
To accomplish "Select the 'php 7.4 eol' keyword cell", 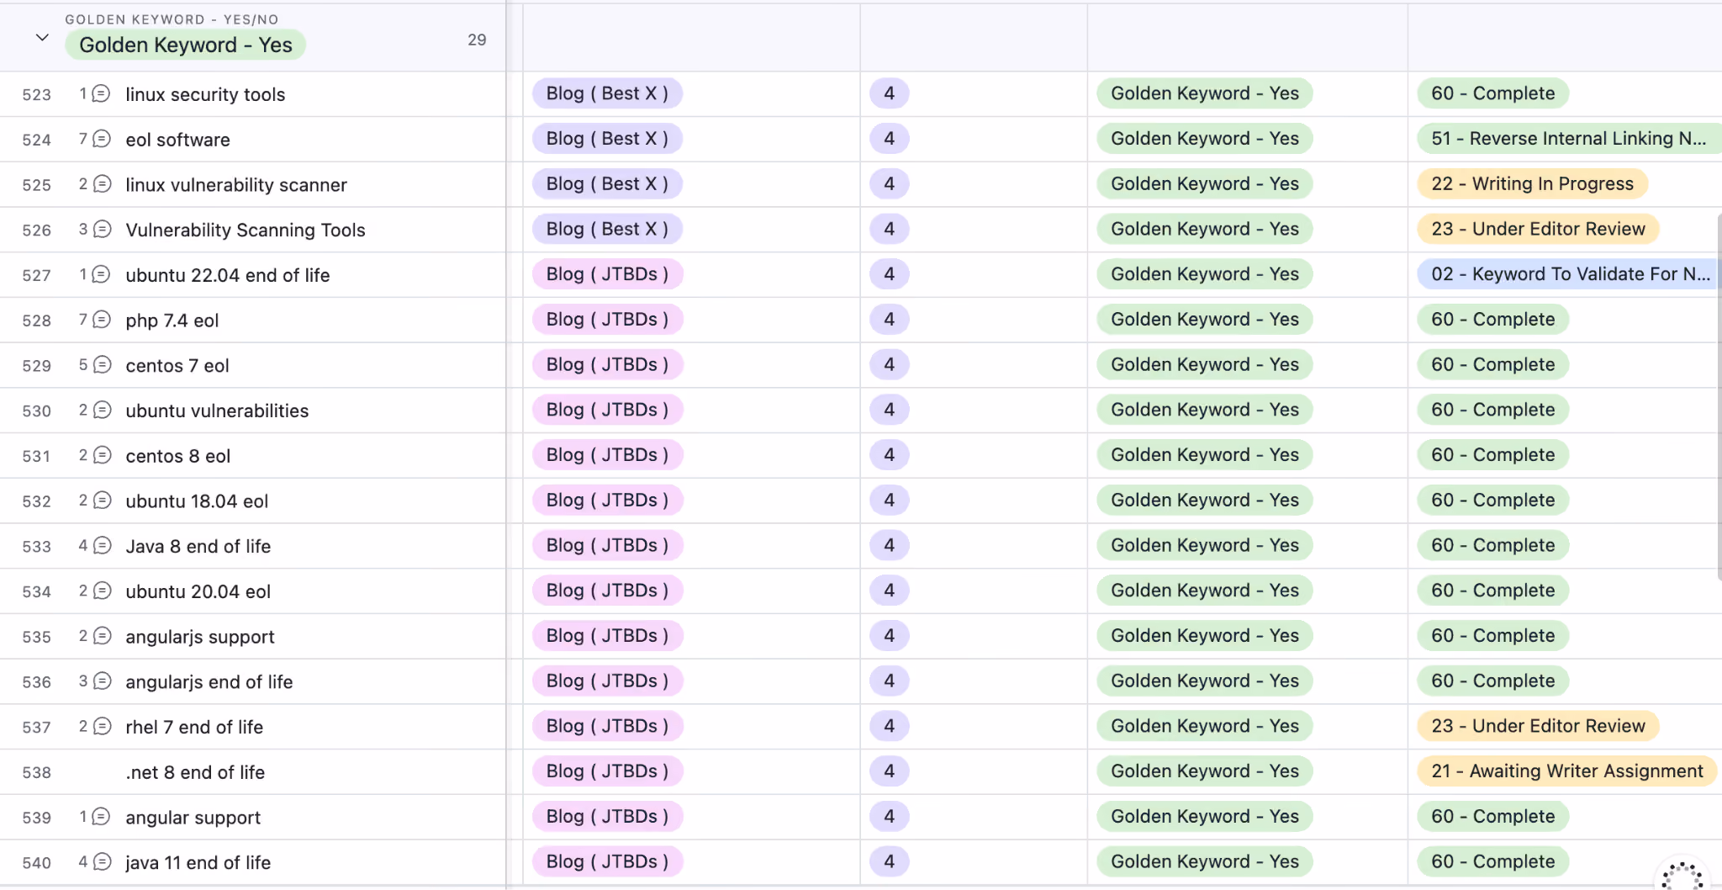I will [x=172, y=321].
